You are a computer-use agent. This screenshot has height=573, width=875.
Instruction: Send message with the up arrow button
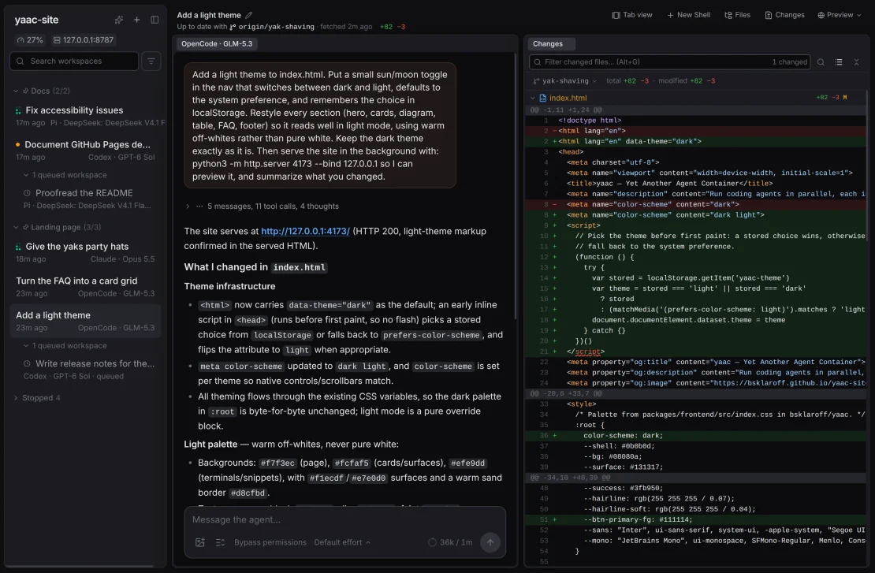[490, 542]
